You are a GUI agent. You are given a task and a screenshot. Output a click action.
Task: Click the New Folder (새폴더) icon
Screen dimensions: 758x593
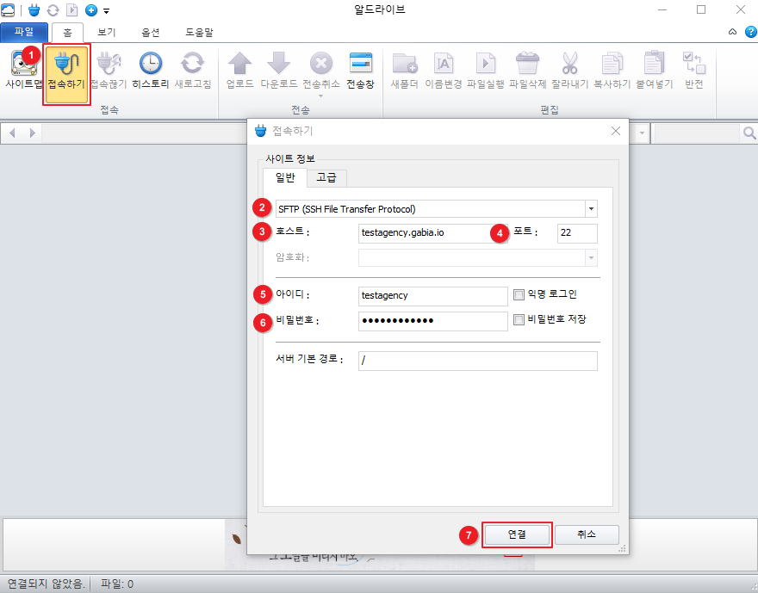tap(405, 70)
